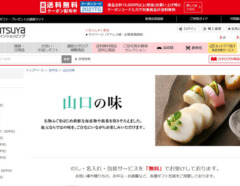Expand 詳細検索 advanced search triangle
Viewport: 240px width, 186px height.
click(76, 59)
